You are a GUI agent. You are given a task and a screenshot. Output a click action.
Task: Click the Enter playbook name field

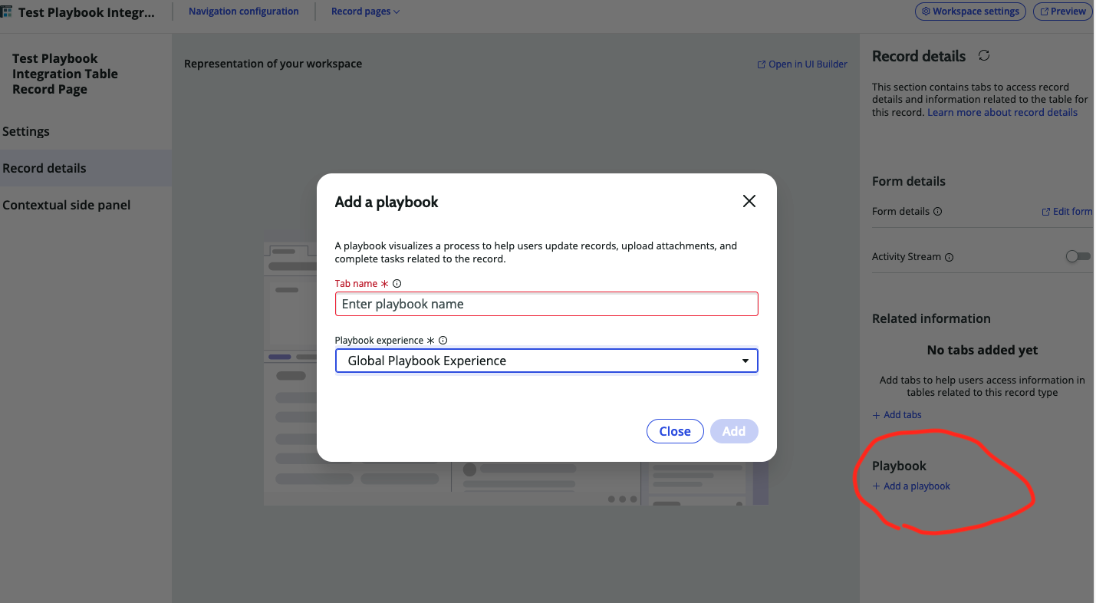(546, 304)
